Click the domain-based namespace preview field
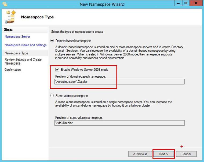 coord(119,82)
